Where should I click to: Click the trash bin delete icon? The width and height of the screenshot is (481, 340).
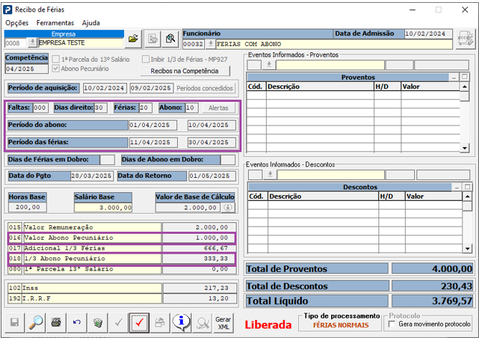click(x=98, y=323)
